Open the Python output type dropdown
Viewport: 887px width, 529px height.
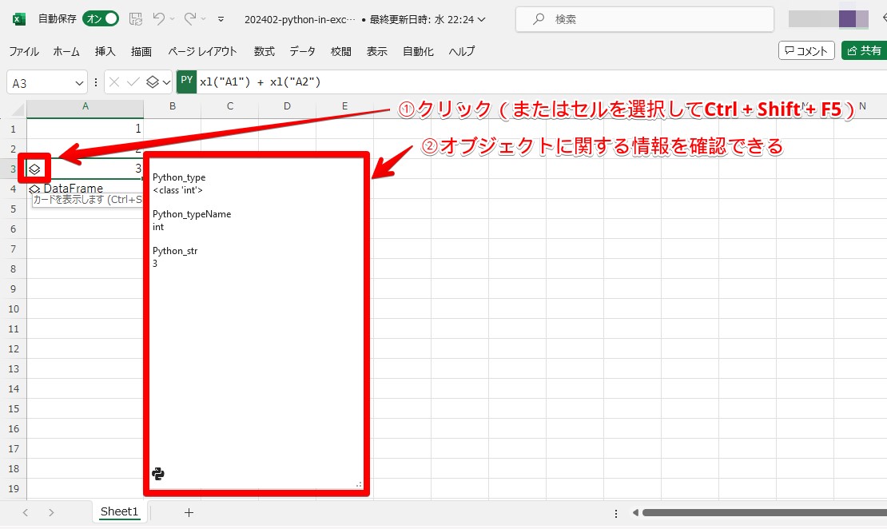pos(157,82)
